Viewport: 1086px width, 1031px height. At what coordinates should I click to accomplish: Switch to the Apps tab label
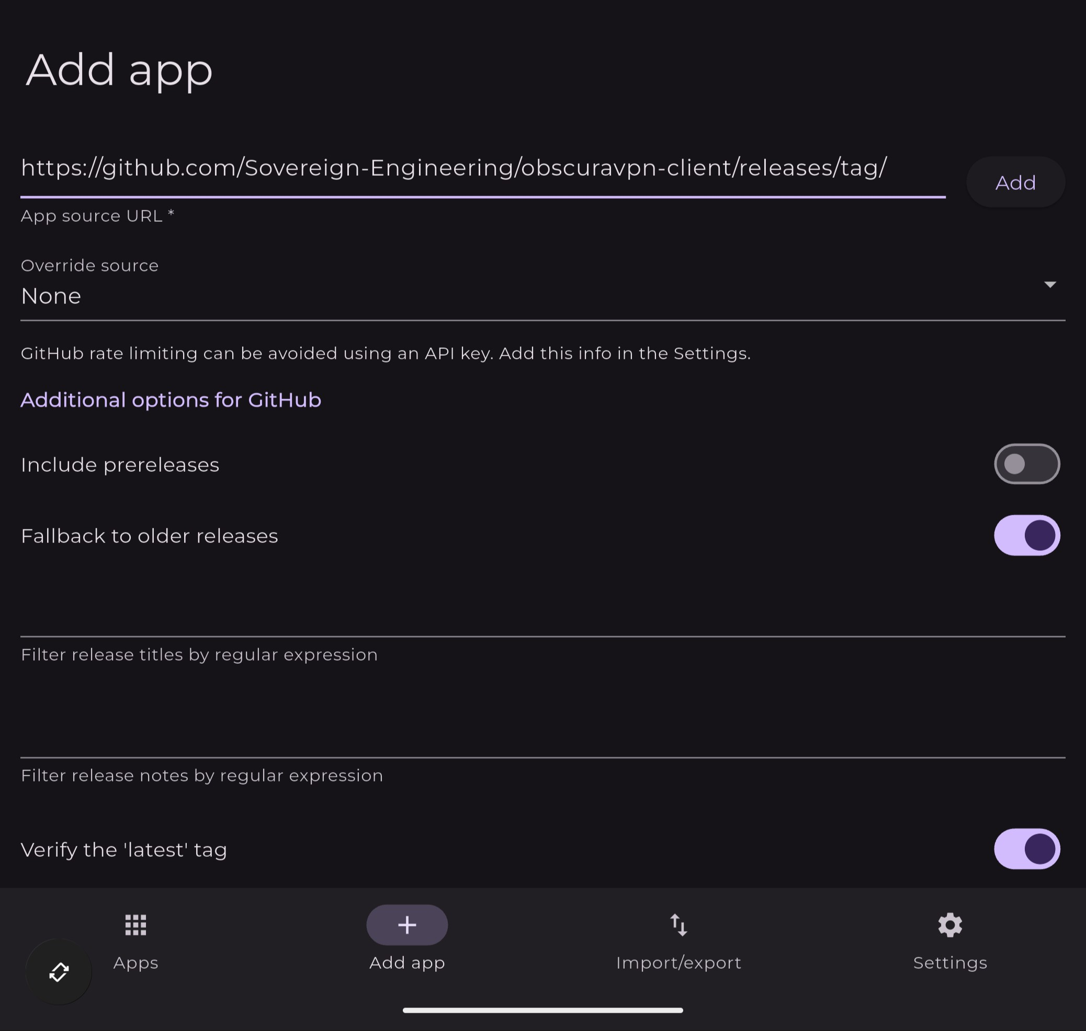(x=136, y=963)
